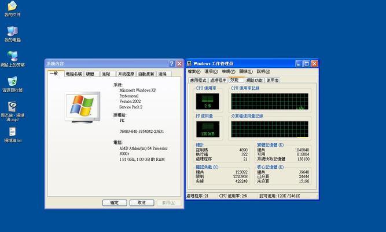386x232 pixels.
Task: Click the PF 使用量 120 MB meter
Action: [x=208, y=129]
